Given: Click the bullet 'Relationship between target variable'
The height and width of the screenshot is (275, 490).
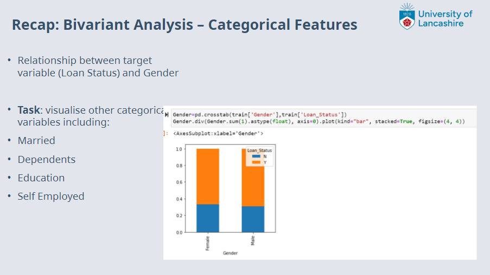Looking at the screenshot, I should pos(98,67).
